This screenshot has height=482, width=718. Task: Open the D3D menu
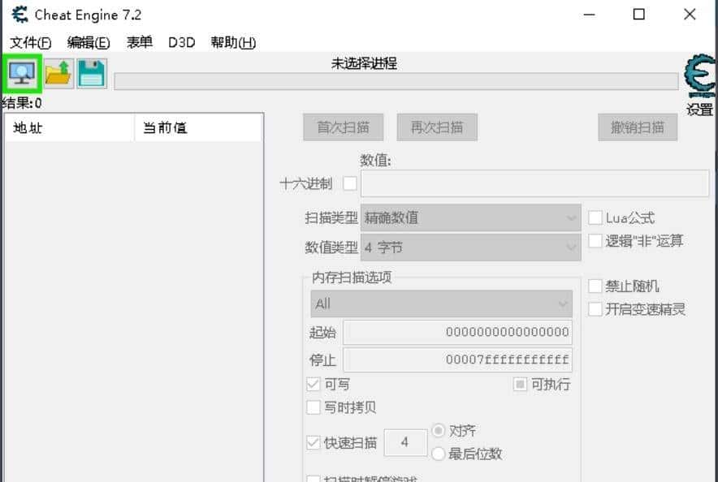pyautogui.click(x=180, y=42)
